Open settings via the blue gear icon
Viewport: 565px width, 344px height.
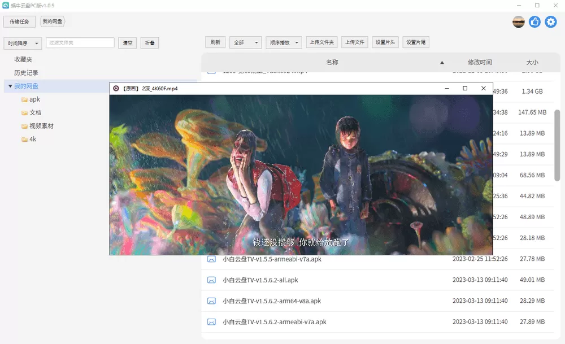coord(550,23)
